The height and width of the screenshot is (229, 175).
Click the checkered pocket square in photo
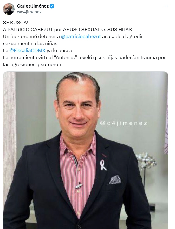coord(115,180)
